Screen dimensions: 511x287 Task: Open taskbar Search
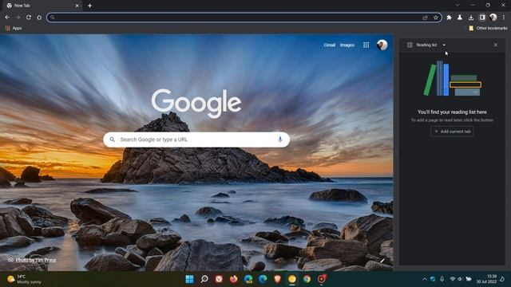[204, 279]
